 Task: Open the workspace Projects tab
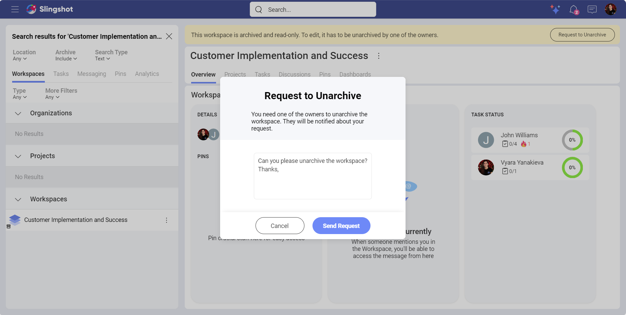point(235,74)
